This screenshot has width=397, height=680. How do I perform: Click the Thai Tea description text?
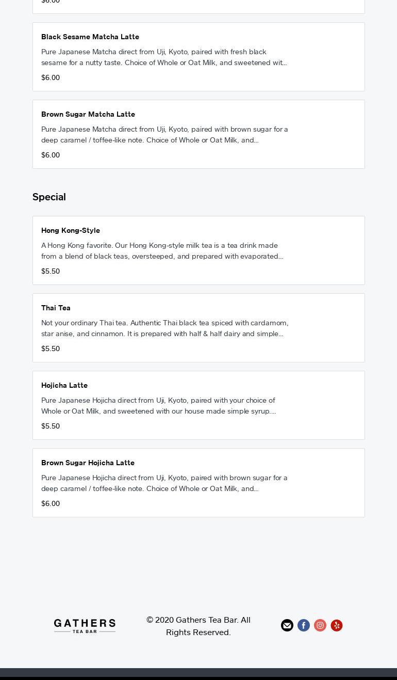pos(164,328)
